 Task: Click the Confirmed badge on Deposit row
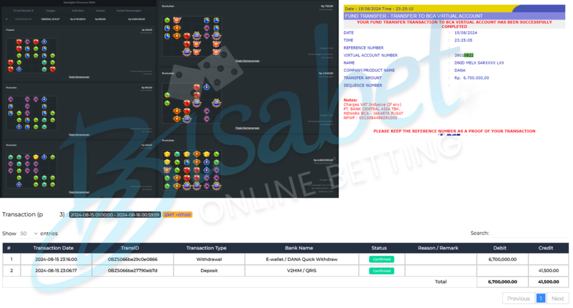pos(382,271)
